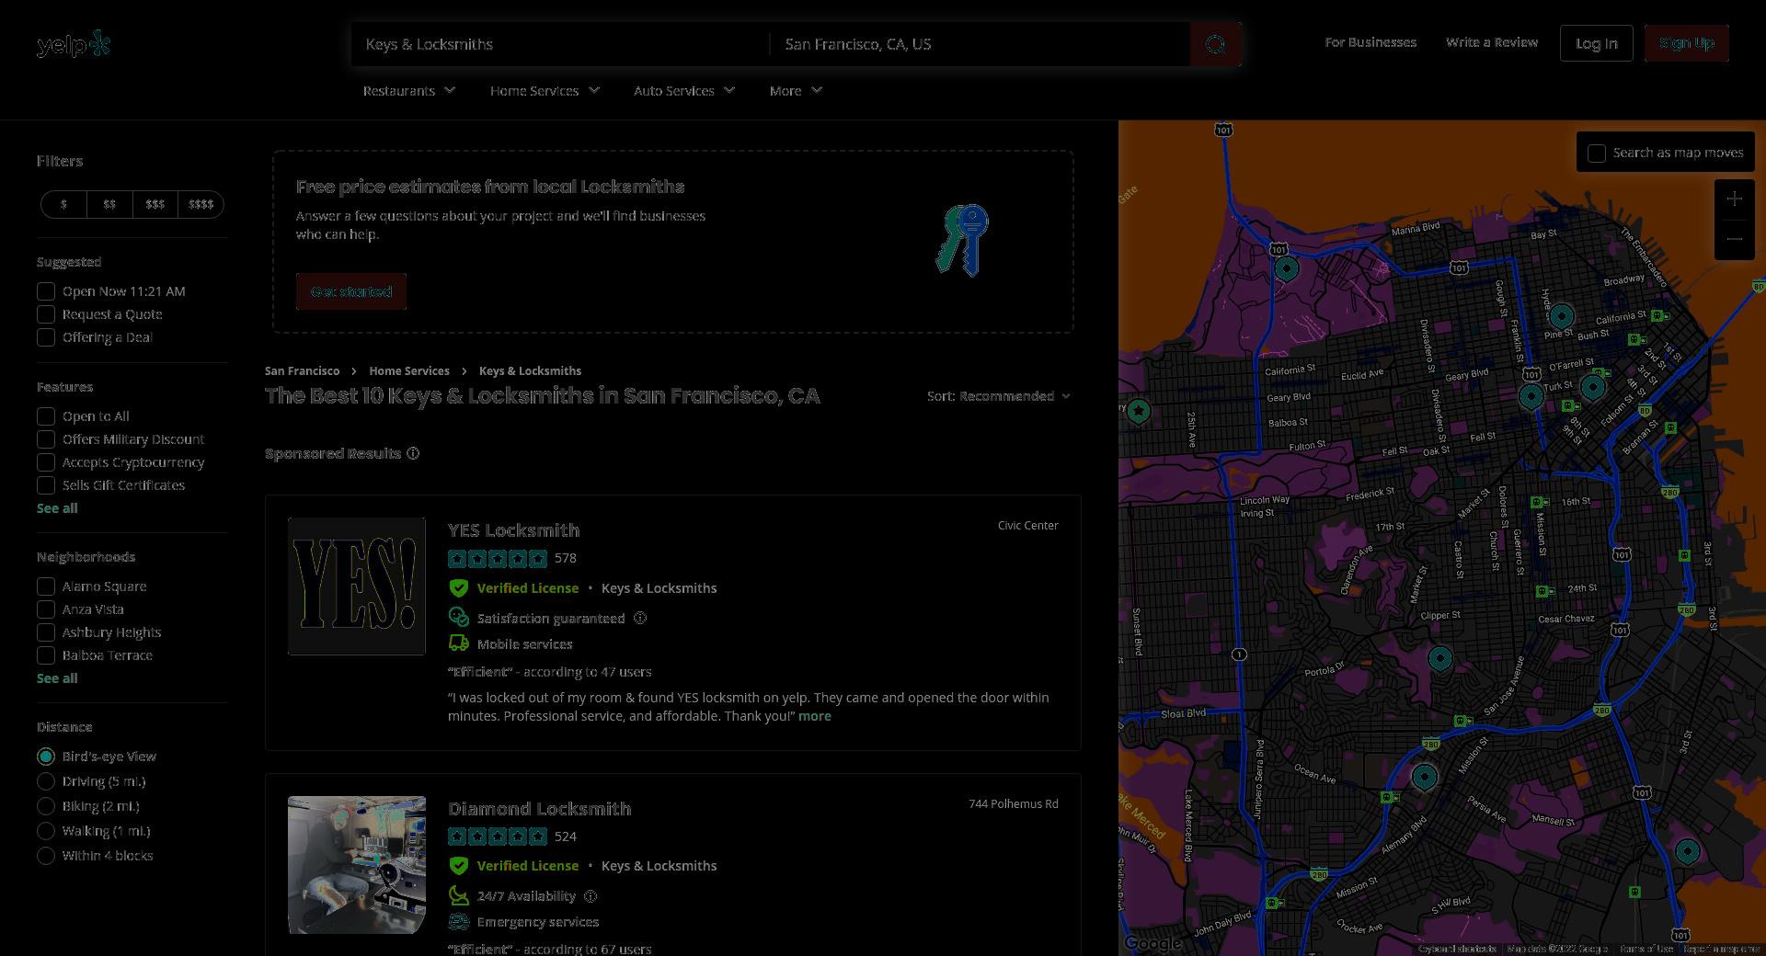1766x956 pixels.
Task: Click the map pin left of Turk St
Action: click(1531, 396)
